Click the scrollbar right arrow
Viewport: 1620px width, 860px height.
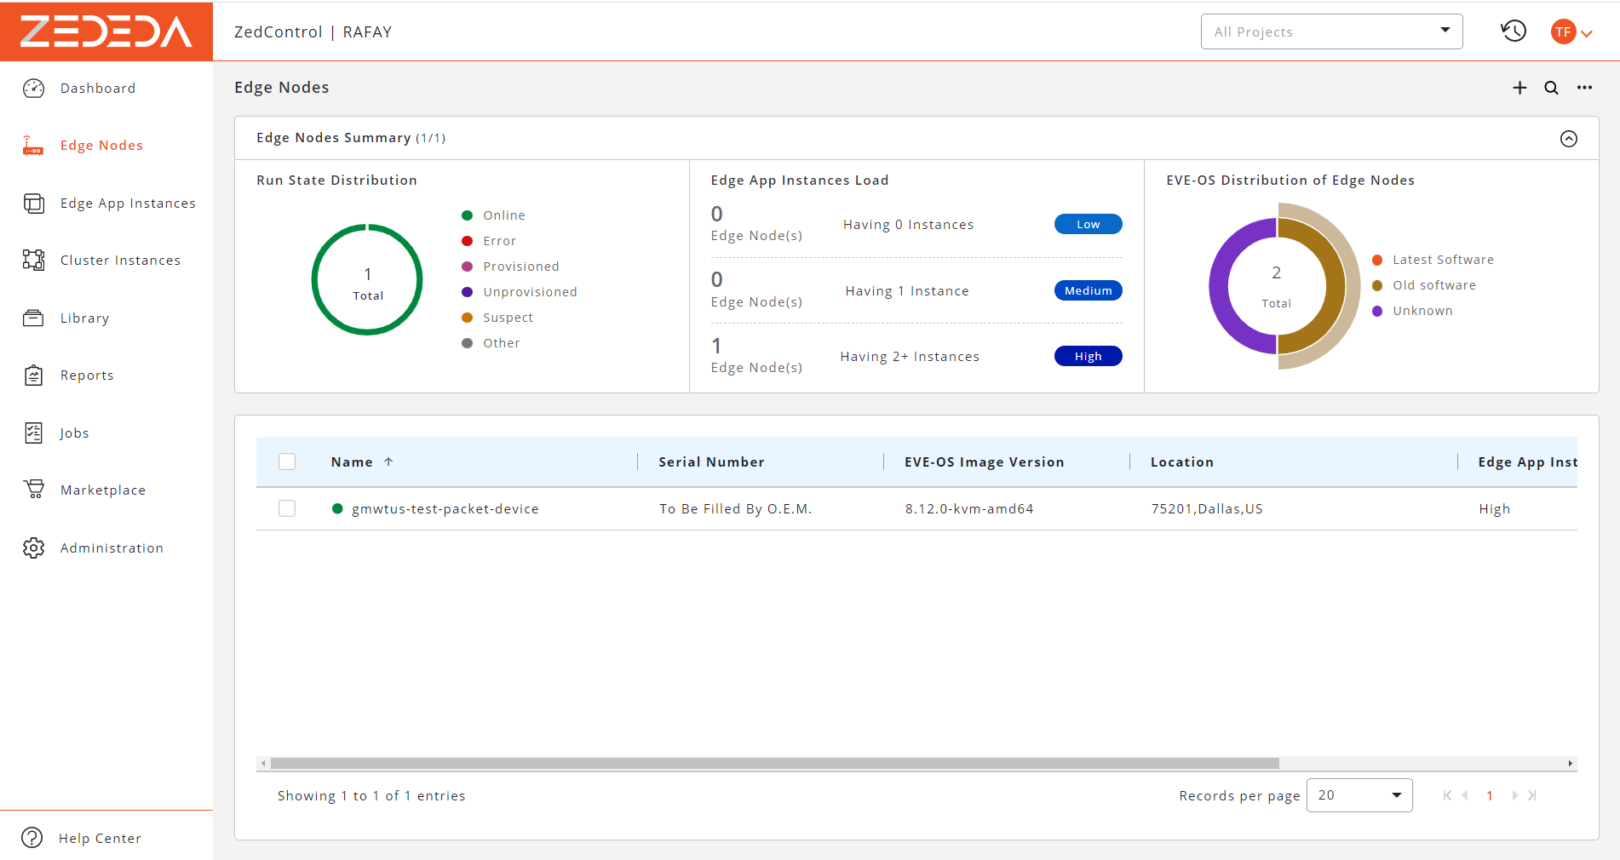(1571, 764)
